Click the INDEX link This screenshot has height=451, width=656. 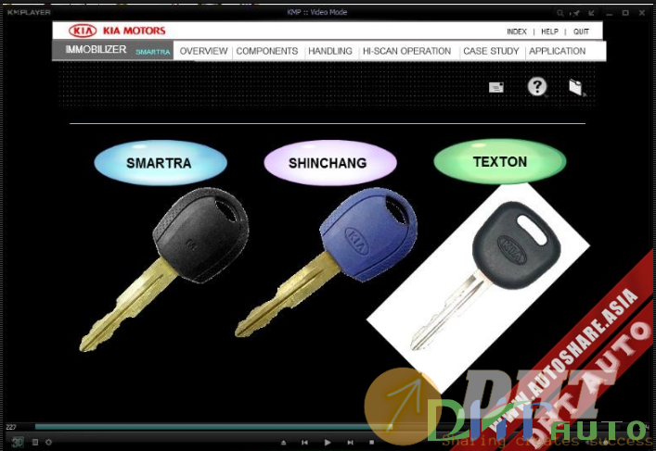[x=517, y=31]
